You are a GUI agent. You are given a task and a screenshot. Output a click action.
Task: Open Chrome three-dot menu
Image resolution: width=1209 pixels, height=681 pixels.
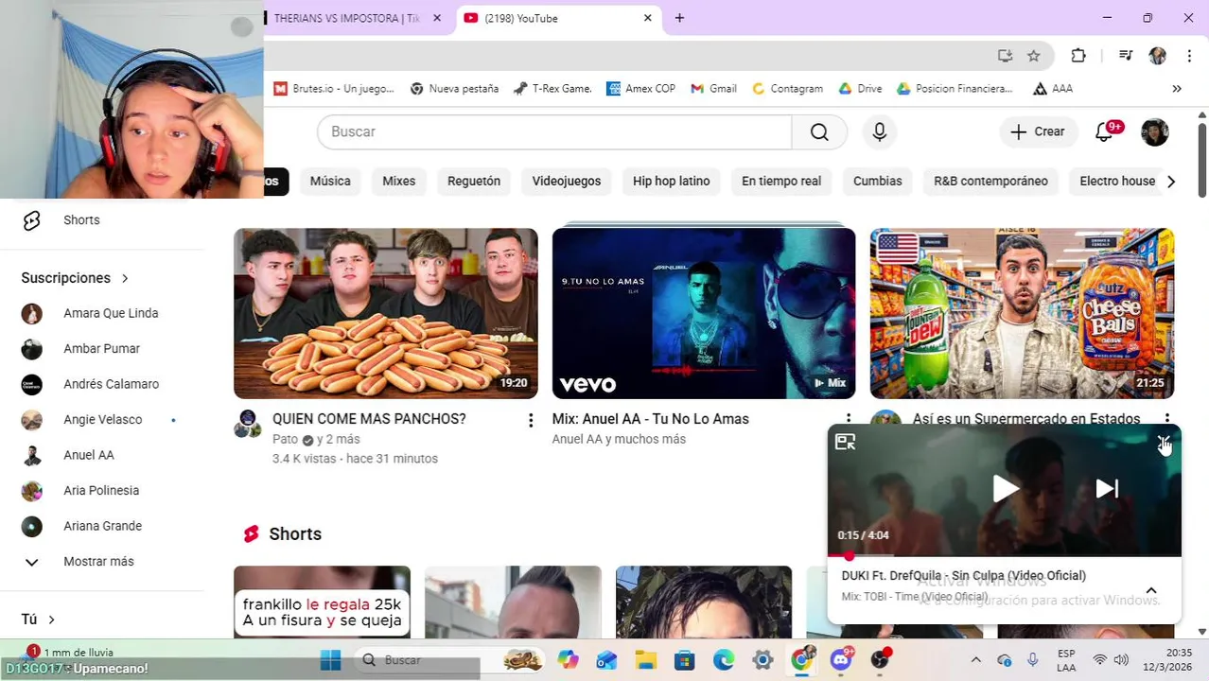click(1189, 56)
